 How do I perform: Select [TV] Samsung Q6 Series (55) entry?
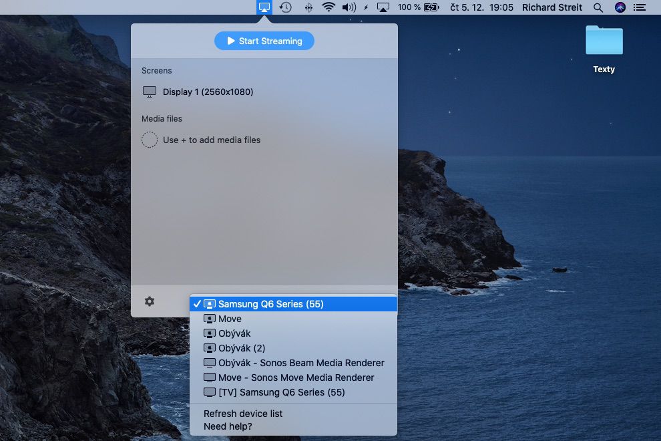(x=281, y=392)
